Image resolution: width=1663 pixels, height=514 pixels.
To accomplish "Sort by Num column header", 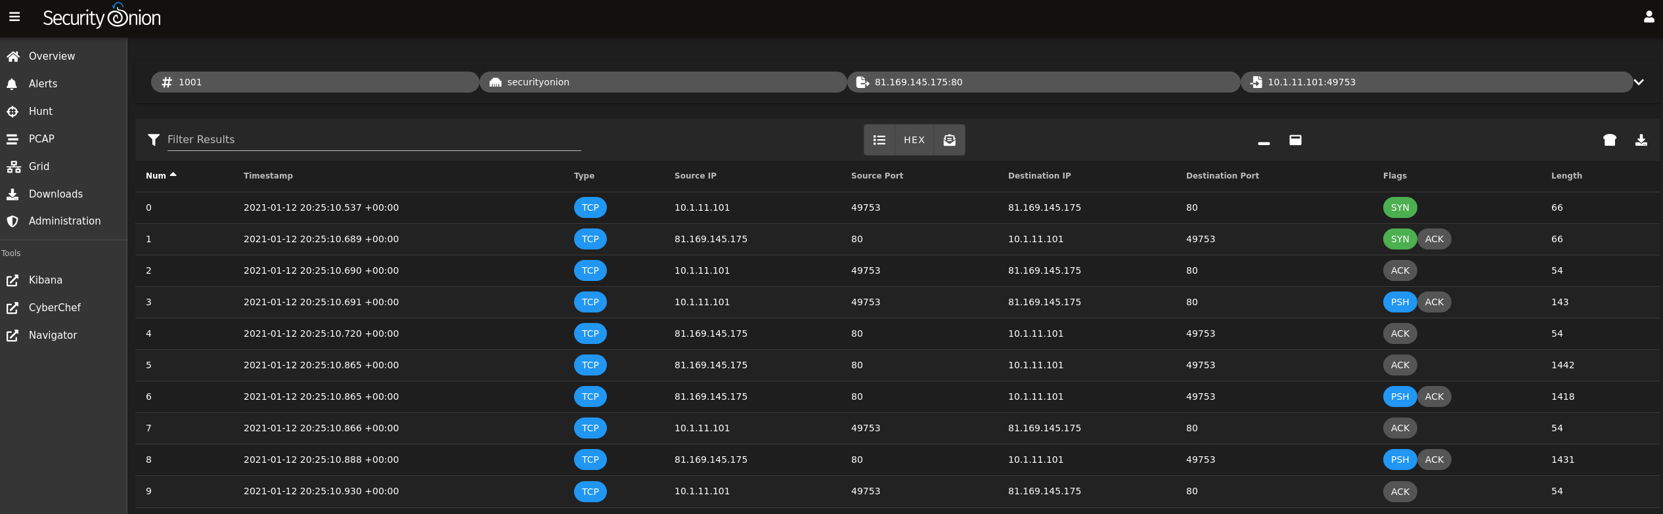I will pyautogui.click(x=161, y=176).
